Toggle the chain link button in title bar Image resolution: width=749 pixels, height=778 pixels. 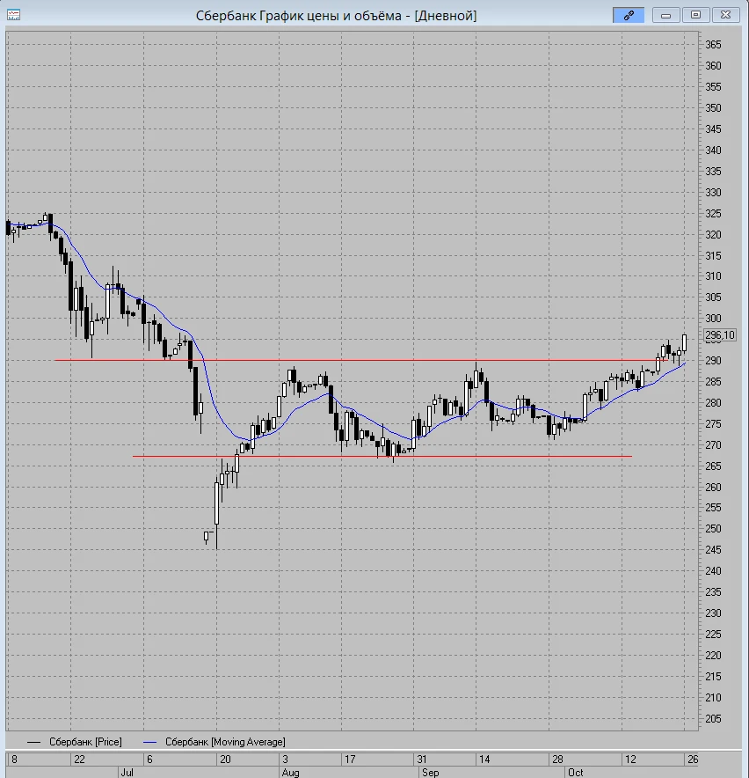tap(629, 15)
